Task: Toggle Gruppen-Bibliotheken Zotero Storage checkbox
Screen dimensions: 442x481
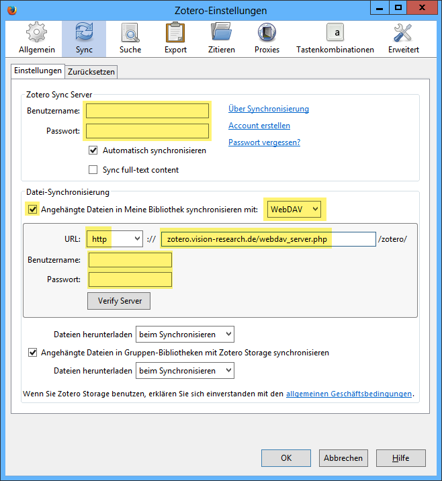Action: point(32,353)
